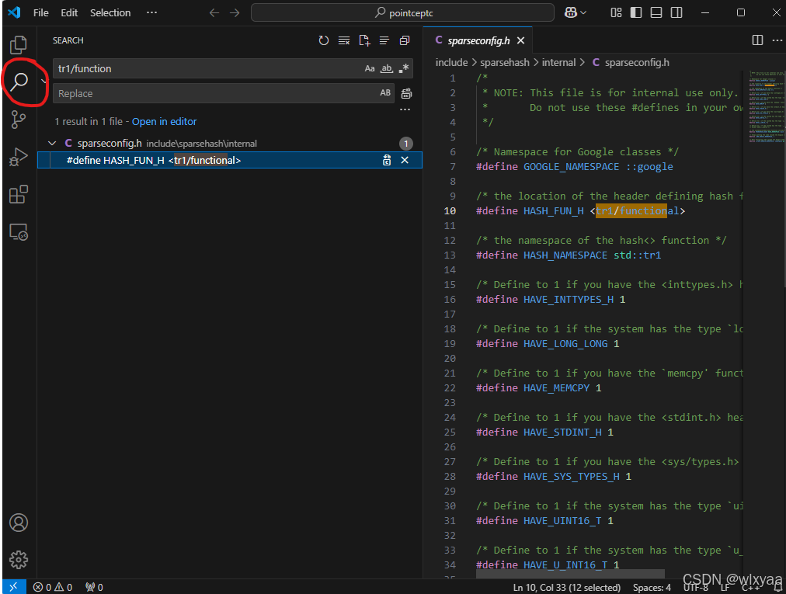This screenshot has width=786, height=594.
Task: Refresh the search results
Action: point(324,40)
